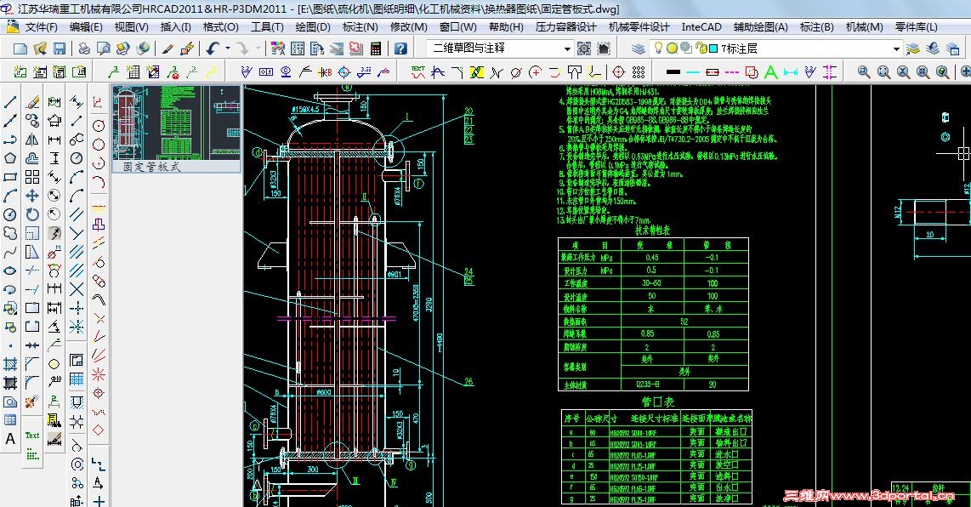Open the 帮助(H) menu

(506, 27)
